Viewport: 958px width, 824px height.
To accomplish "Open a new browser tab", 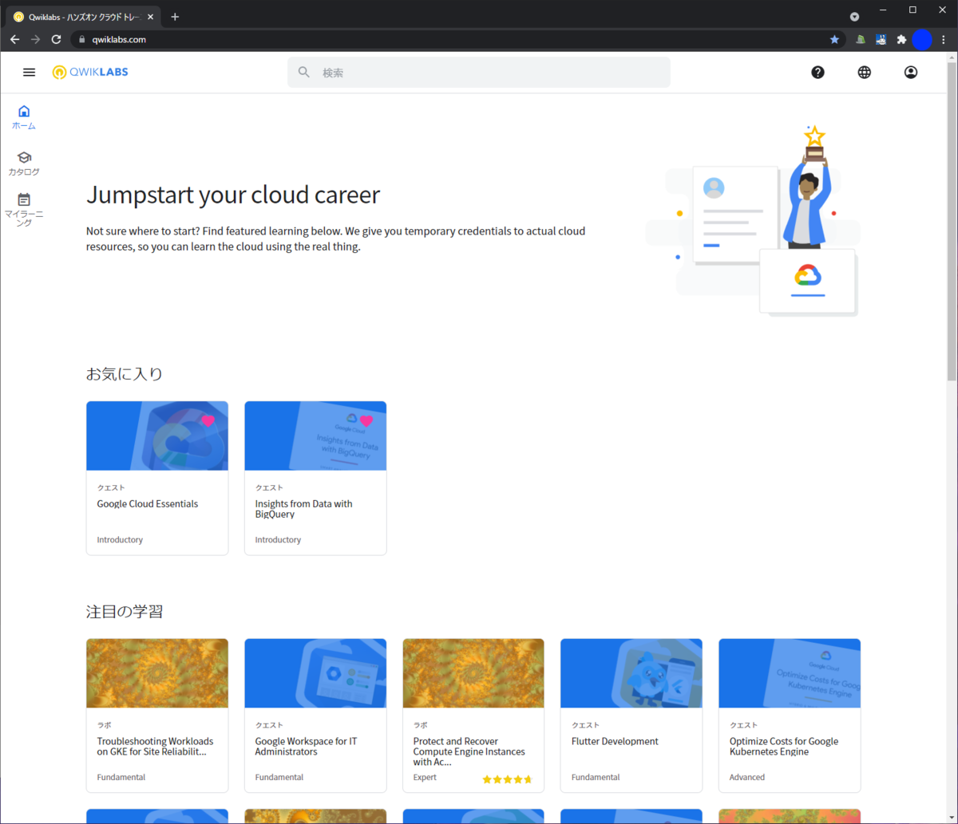I will tap(174, 16).
